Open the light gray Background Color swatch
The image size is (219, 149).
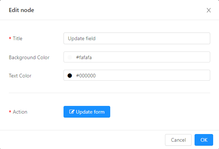pos(70,57)
